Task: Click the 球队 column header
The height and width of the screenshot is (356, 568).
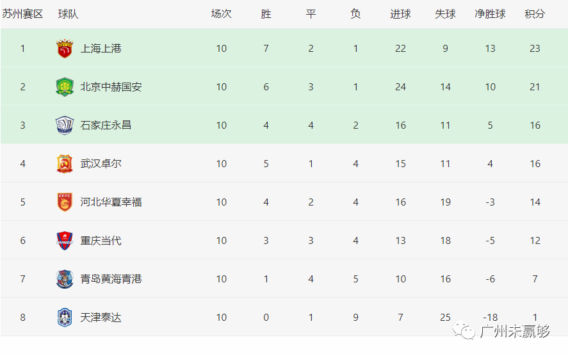Action: point(68,13)
